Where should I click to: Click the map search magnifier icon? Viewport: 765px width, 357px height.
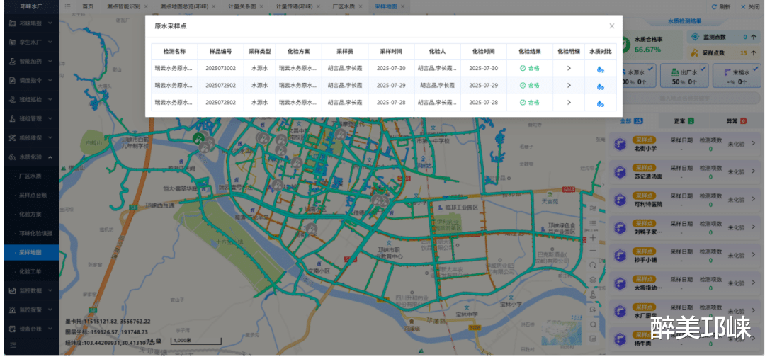point(593,324)
